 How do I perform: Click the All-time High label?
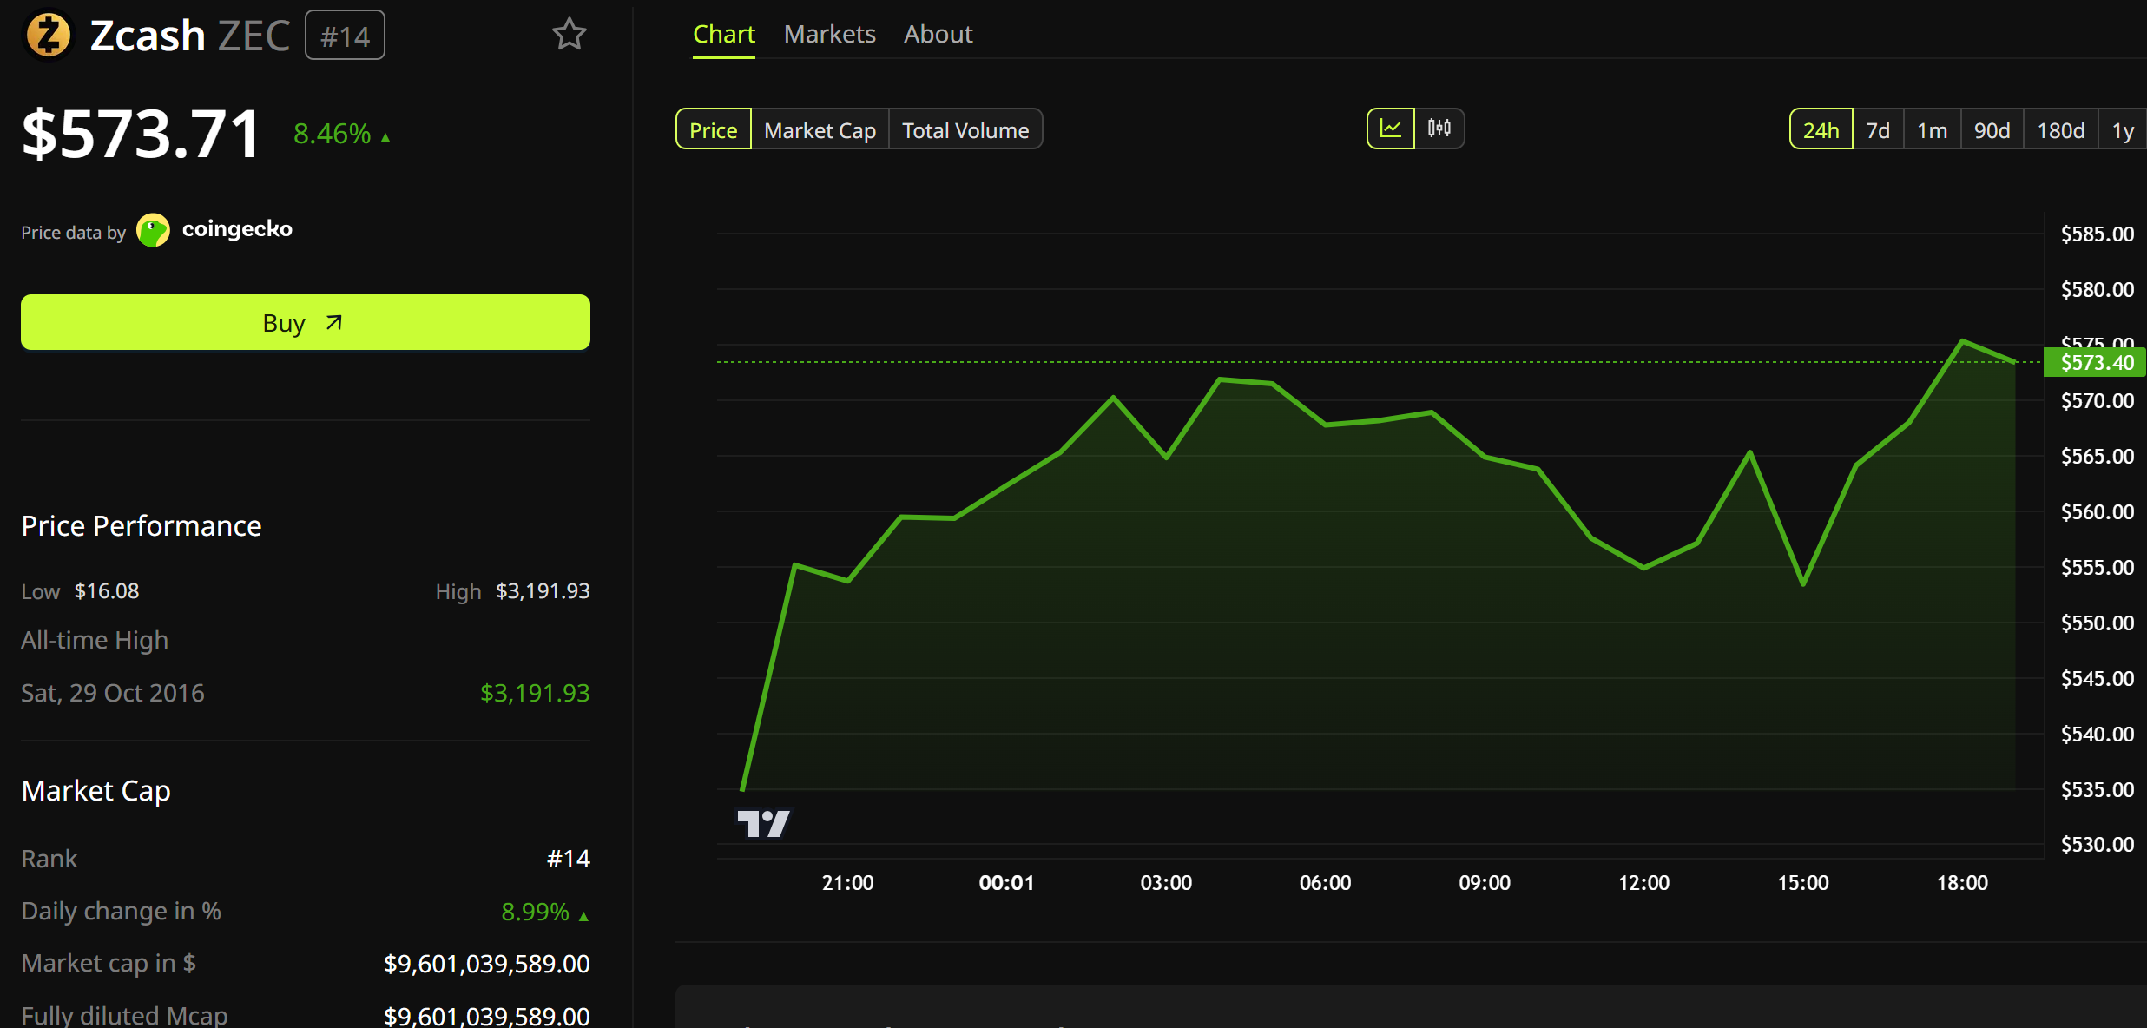click(x=95, y=640)
